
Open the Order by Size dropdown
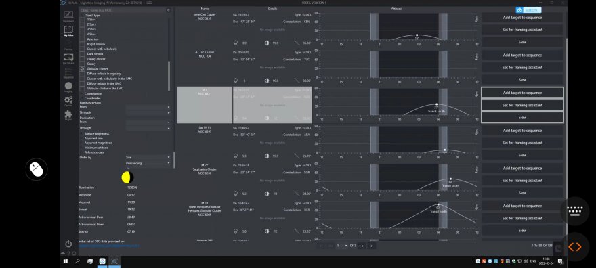pyautogui.click(x=148, y=157)
